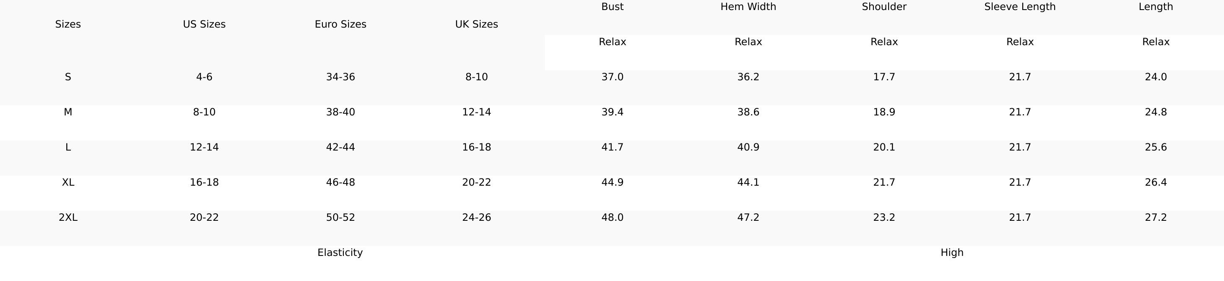Select the US Sizes header
This screenshot has height=281, width=1224.
tap(204, 24)
